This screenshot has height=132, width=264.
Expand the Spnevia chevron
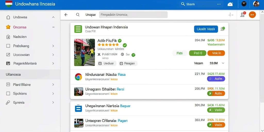click(x=53, y=102)
